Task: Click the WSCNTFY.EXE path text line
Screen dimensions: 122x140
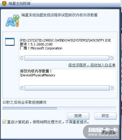Action: click(x=65, y=40)
